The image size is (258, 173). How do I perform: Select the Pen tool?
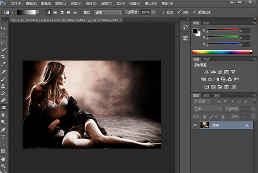[x=3, y=130]
